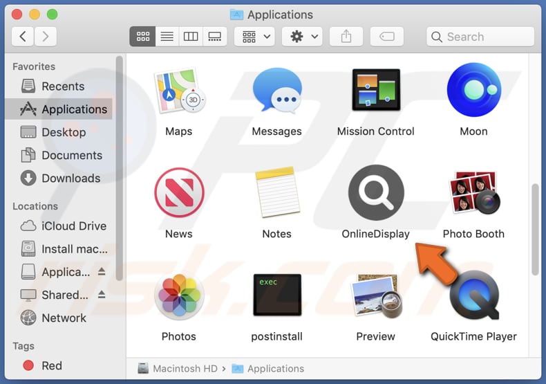Click the Photo Booth name label
This screenshot has height=384, width=546.
[x=473, y=234]
